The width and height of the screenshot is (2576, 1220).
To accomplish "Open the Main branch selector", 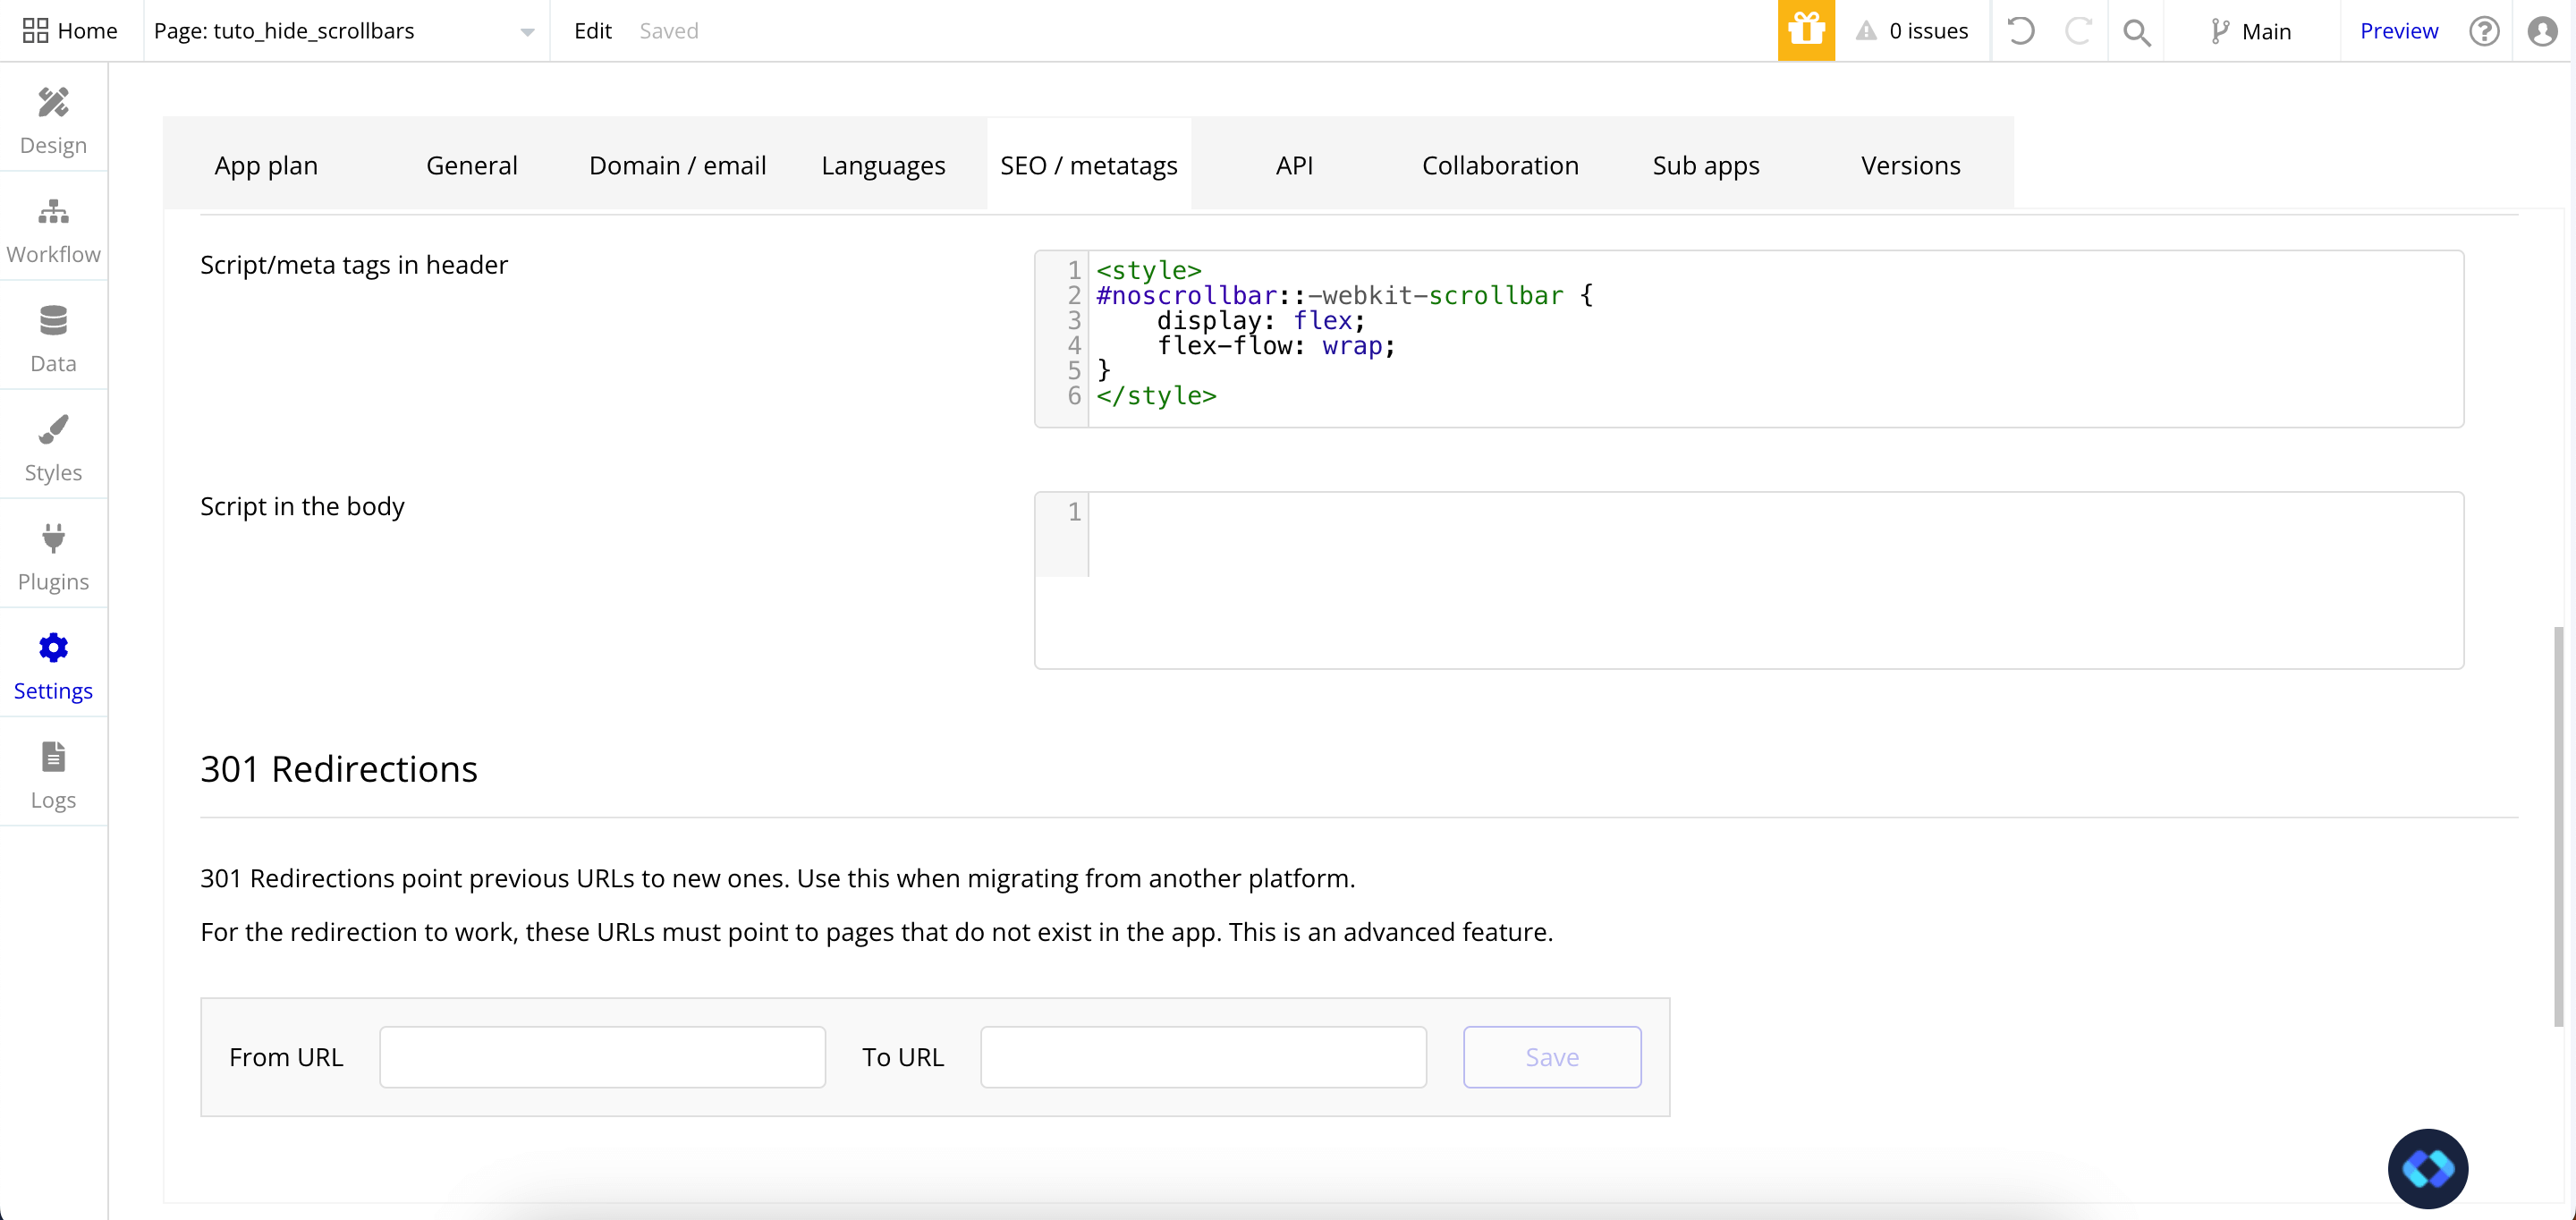I will click(x=2252, y=31).
